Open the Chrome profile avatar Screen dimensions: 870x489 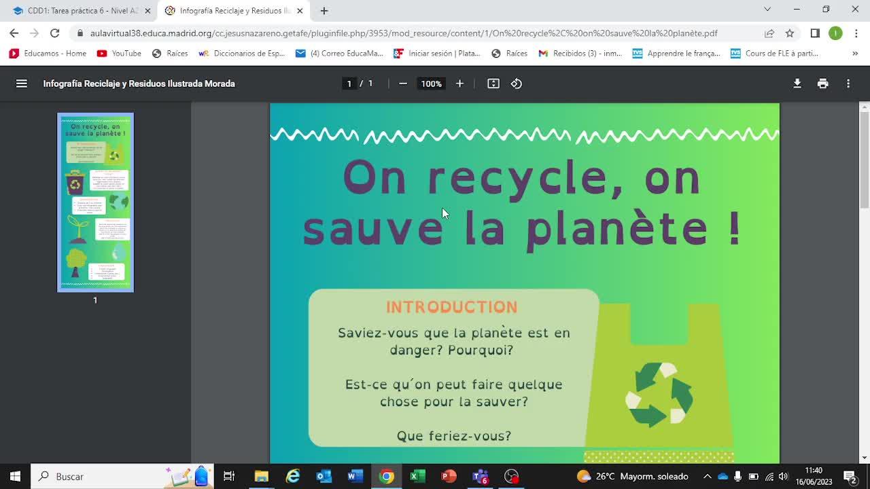[835, 33]
